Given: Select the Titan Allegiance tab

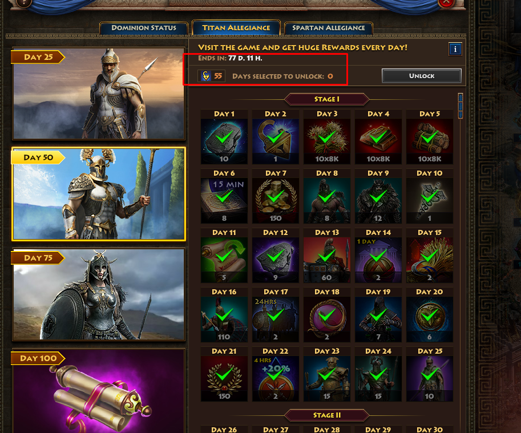Looking at the screenshot, I should click(236, 28).
